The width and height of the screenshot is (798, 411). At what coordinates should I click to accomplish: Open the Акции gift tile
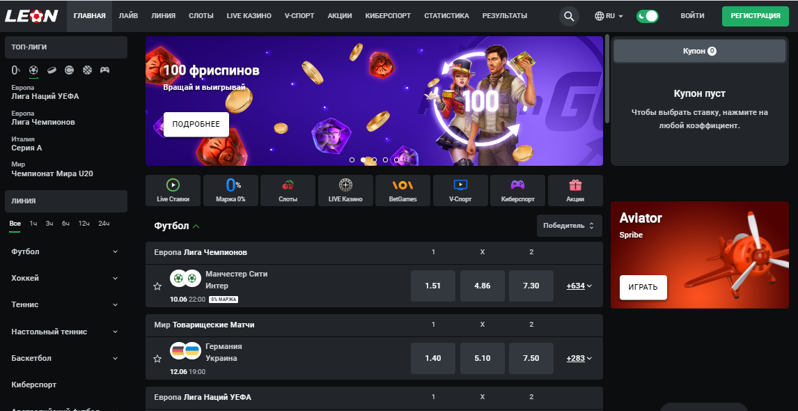tap(575, 190)
